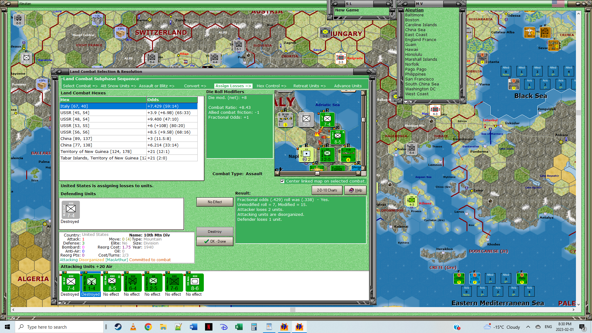The height and width of the screenshot is (333, 592).
Task: Click the Advance Units subphase step
Action: pyautogui.click(x=348, y=86)
